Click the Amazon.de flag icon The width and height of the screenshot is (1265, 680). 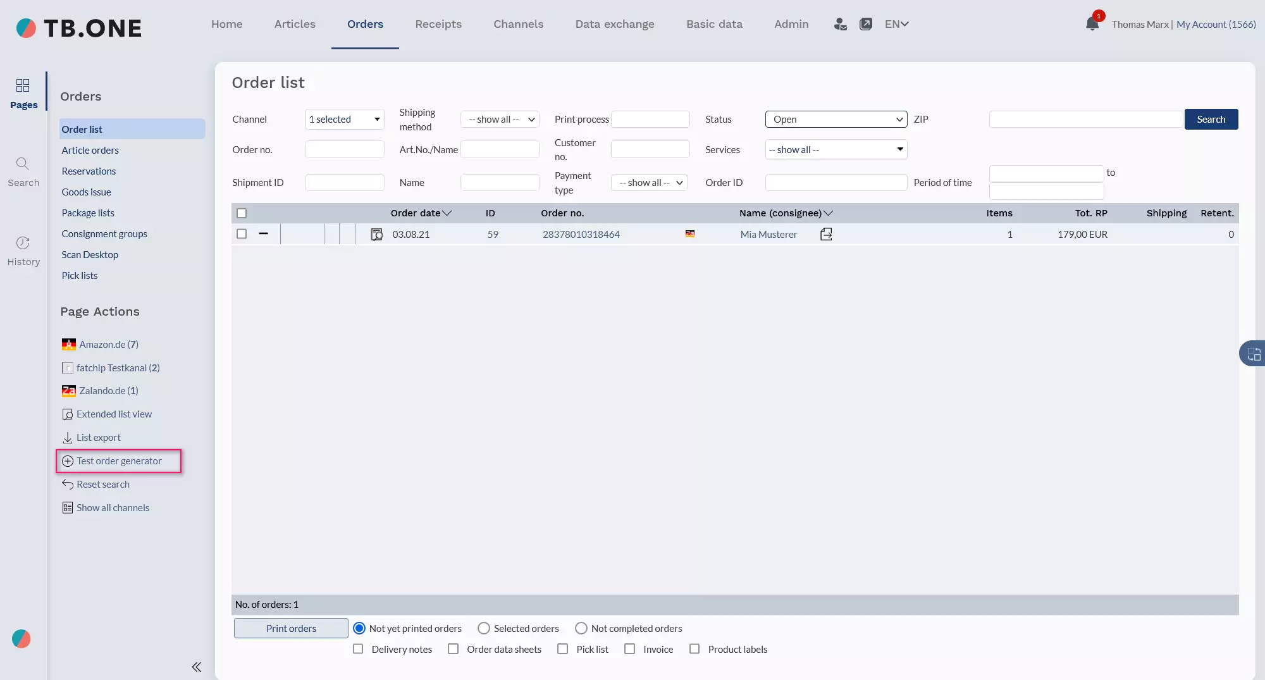69,345
